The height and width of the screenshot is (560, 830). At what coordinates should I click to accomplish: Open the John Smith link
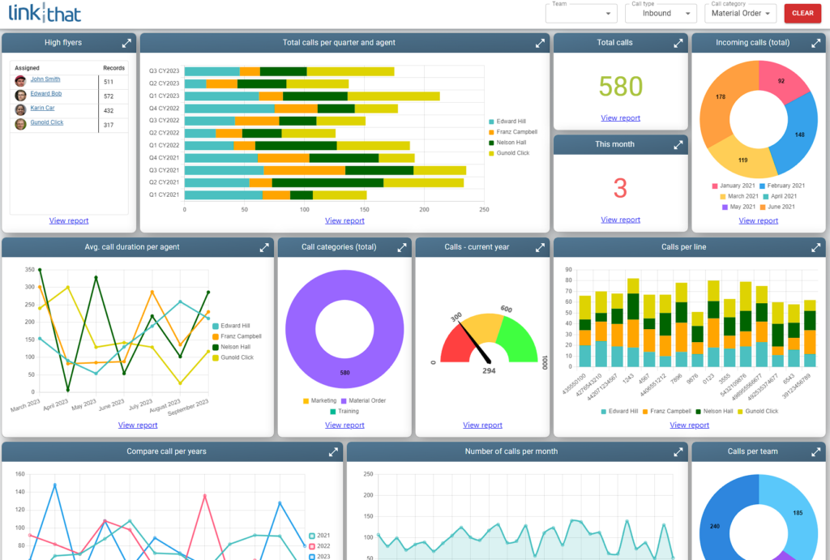click(x=45, y=79)
